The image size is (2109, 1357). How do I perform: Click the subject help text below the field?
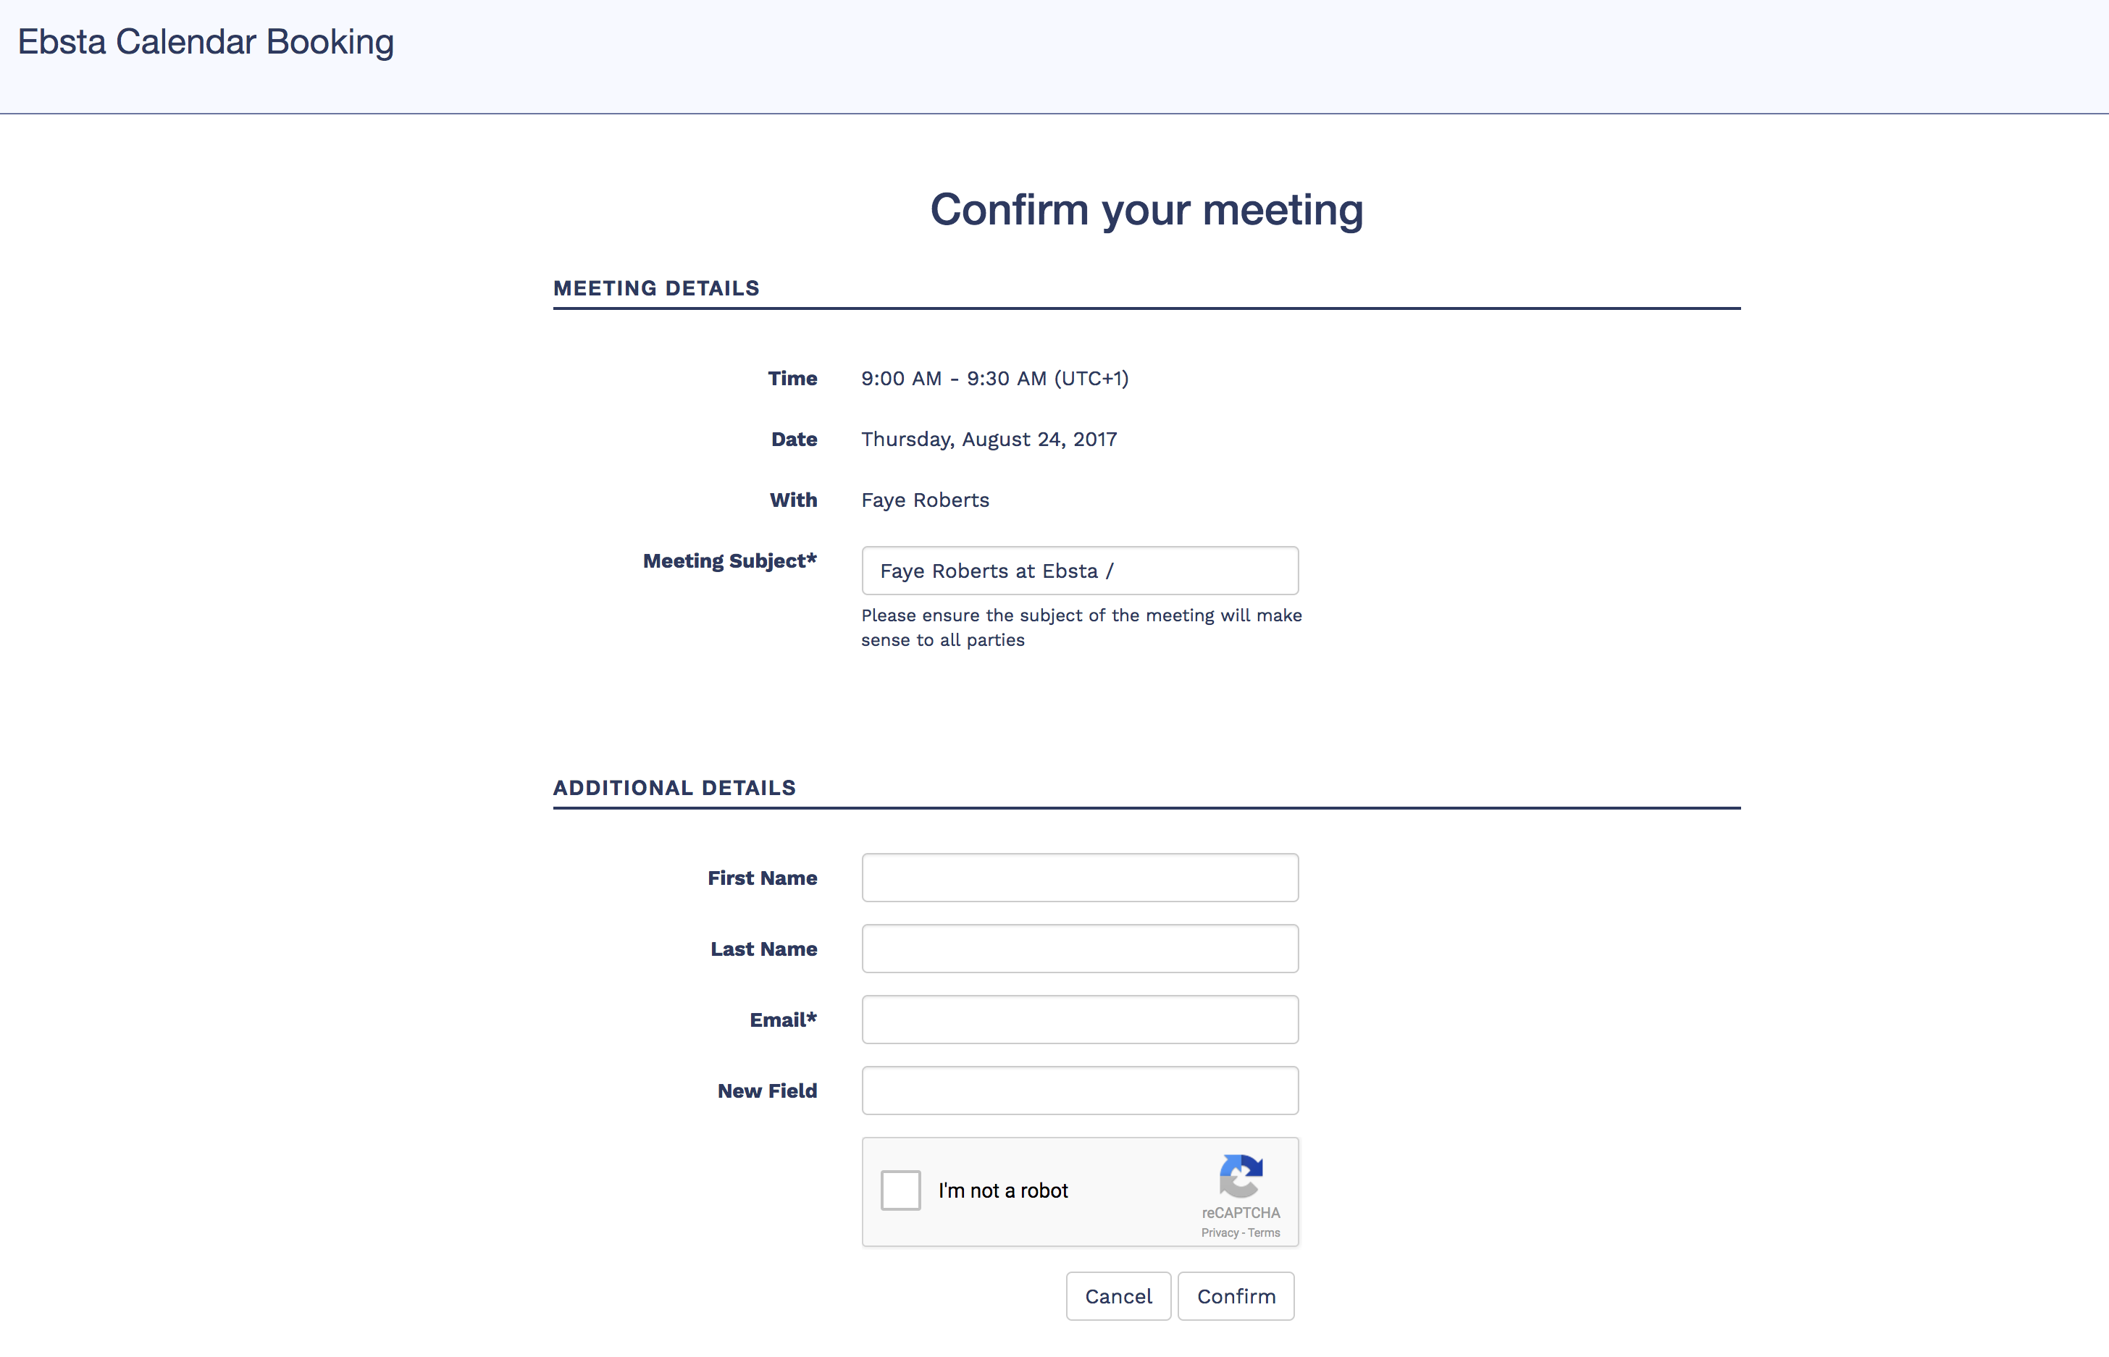point(1081,627)
